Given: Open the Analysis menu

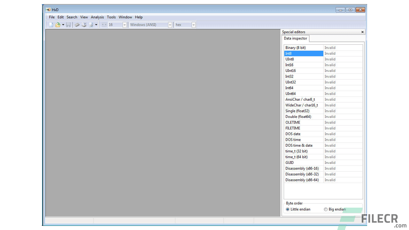Looking at the screenshot, I should tap(97, 17).
